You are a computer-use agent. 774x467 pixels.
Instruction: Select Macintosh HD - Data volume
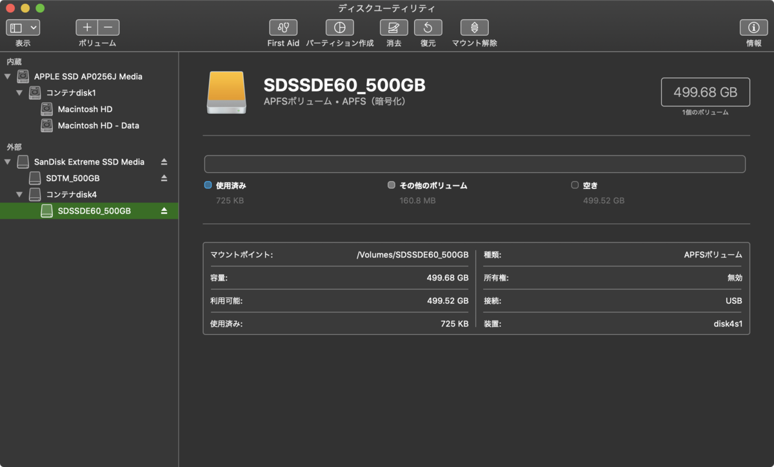98,126
